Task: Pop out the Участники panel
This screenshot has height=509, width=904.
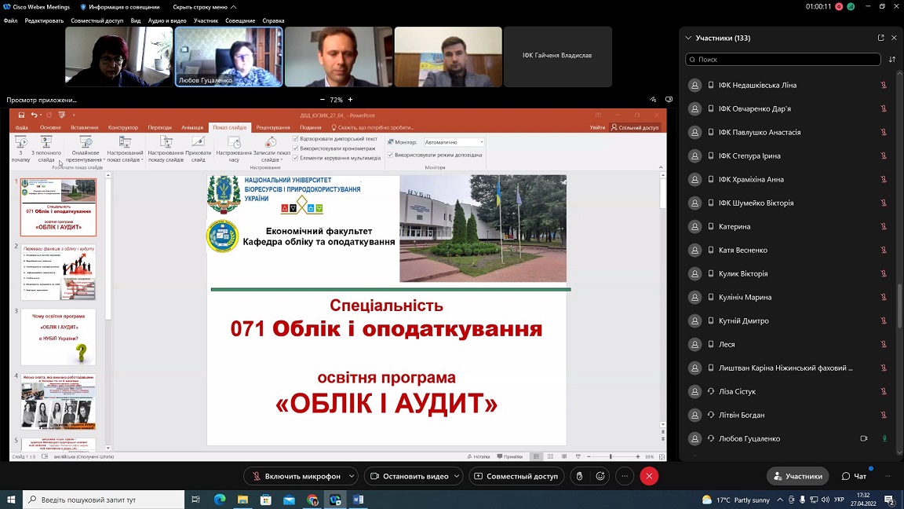Action: pos(880,38)
